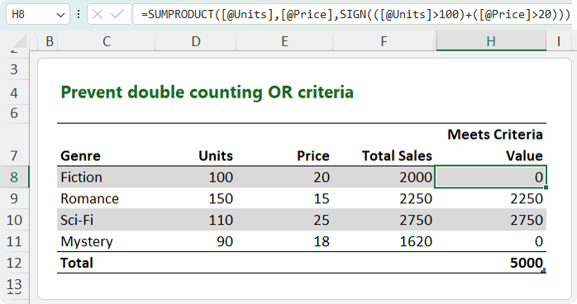Select Sci-Fi units cell showing 110
The width and height of the screenshot is (577, 304).
pos(196,220)
